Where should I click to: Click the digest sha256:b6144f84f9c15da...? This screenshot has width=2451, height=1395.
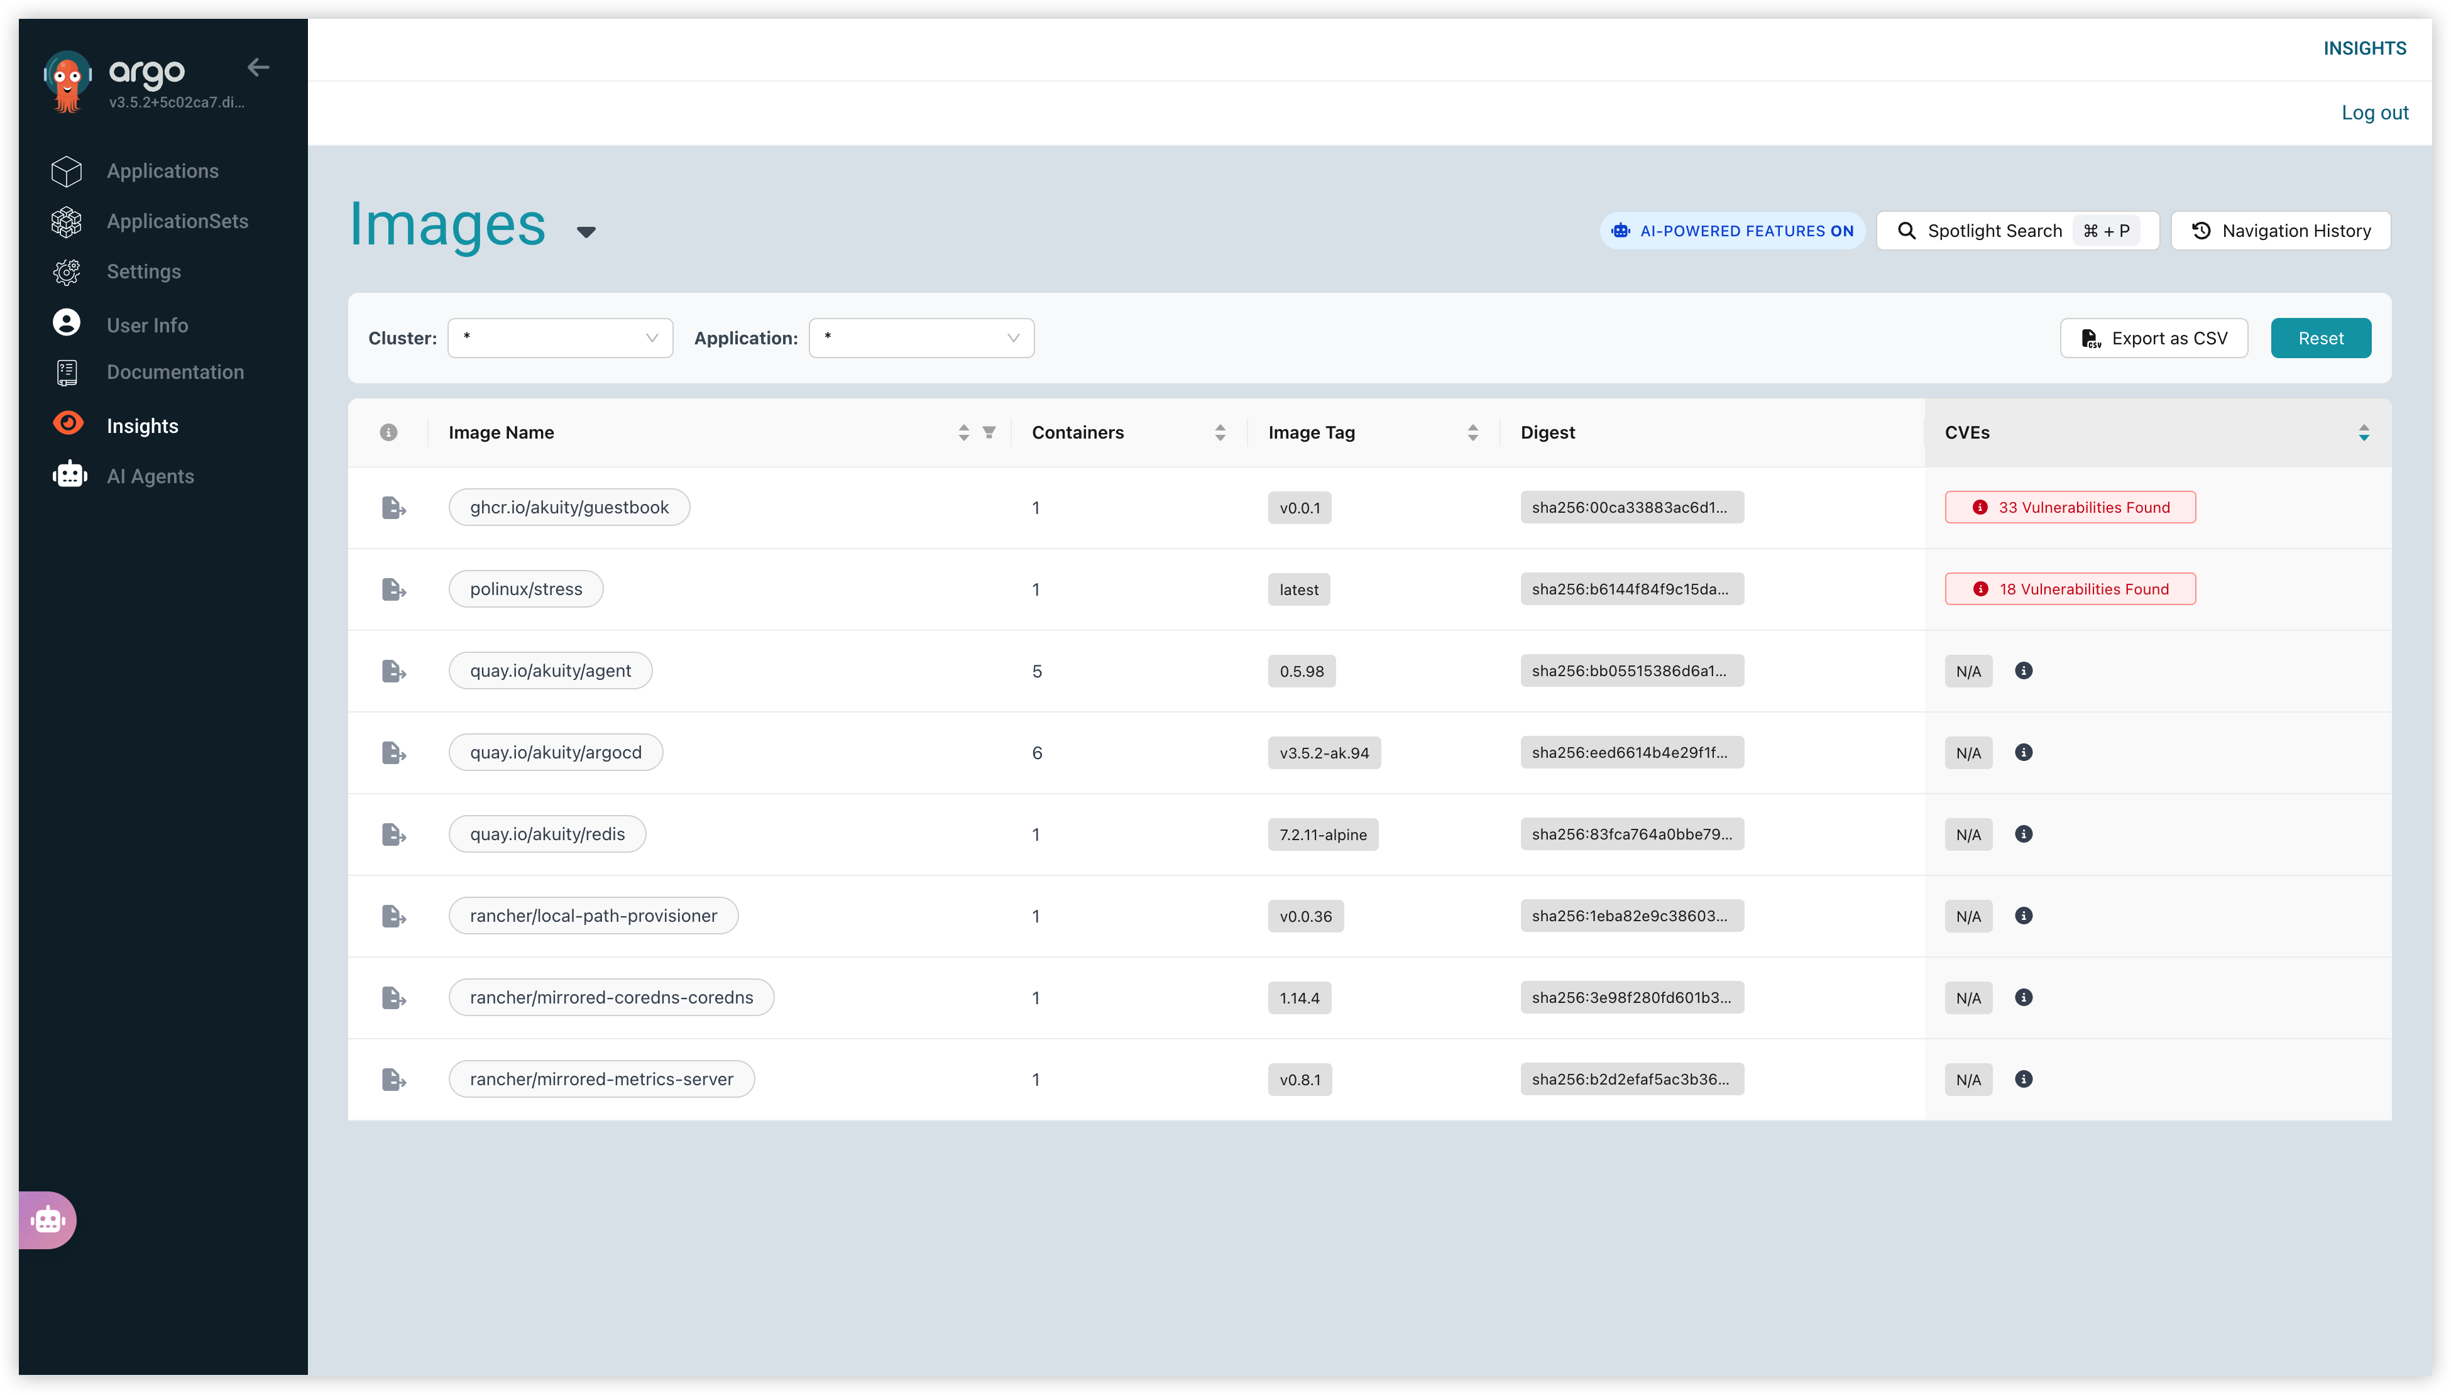point(1631,589)
